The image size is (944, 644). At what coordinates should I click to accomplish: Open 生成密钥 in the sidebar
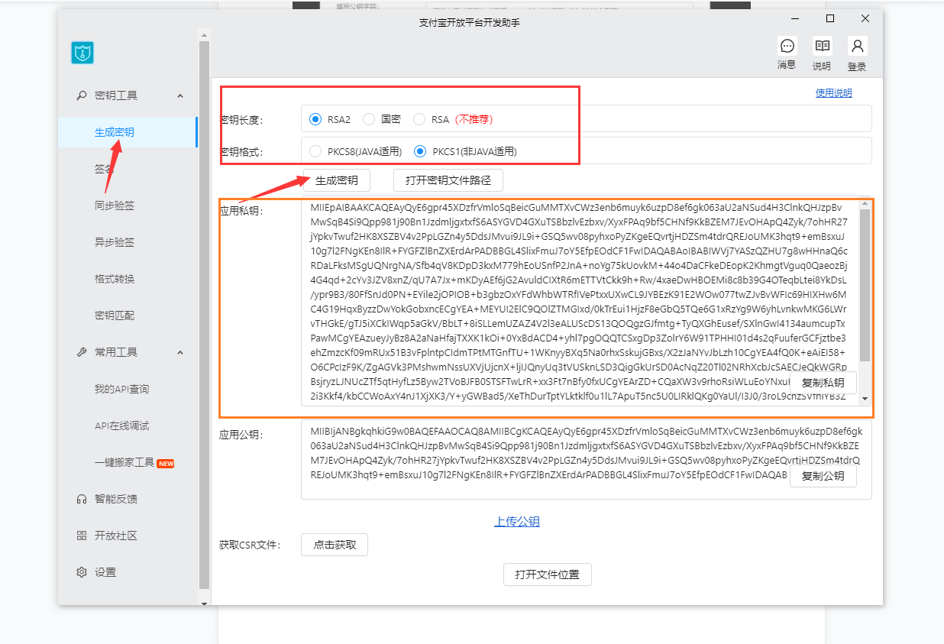click(x=115, y=132)
